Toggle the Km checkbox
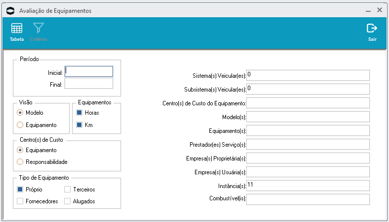This screenshot has height=222, width=389. coord(79,125)
